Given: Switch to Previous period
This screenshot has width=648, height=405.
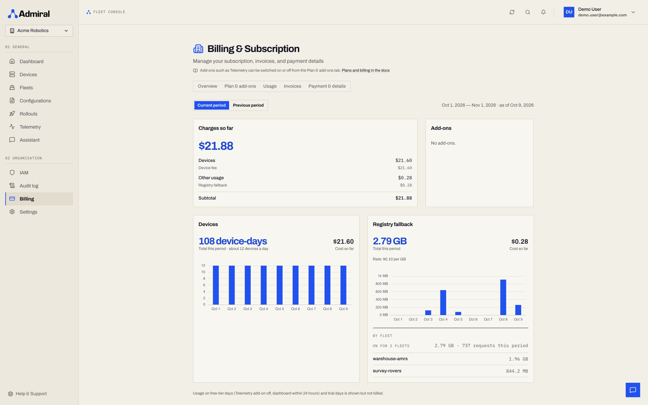Looking at the screenshot, I should coord(248,105).
